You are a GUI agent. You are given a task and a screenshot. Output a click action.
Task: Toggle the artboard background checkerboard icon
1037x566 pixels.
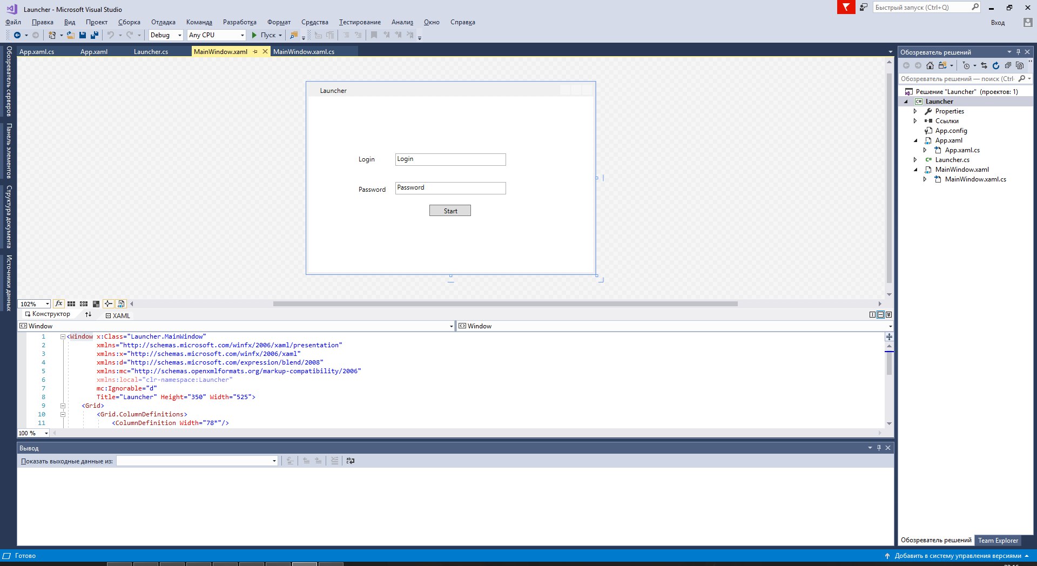point(96,304)
